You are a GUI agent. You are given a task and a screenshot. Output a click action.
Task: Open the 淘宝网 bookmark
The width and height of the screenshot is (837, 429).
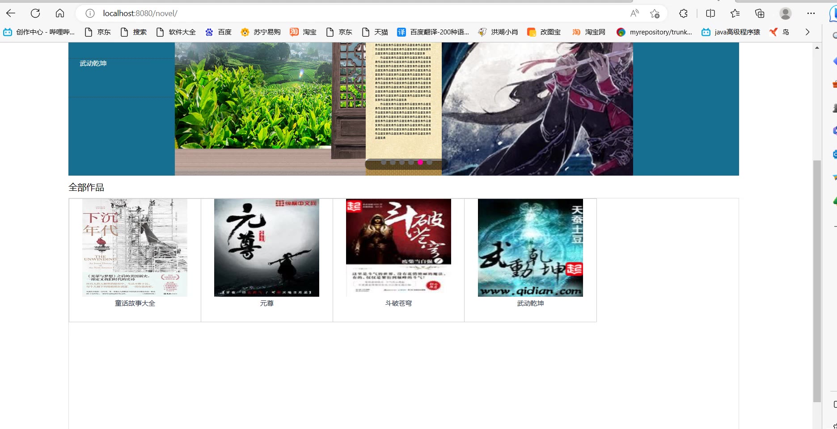(x=588, y=32)
